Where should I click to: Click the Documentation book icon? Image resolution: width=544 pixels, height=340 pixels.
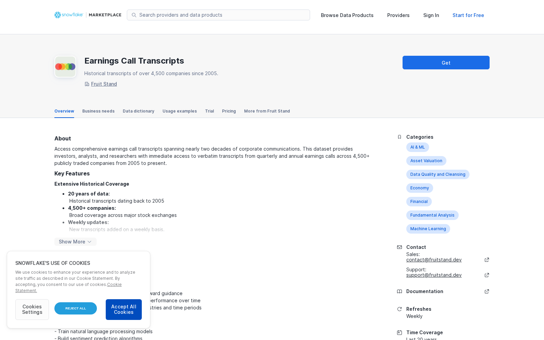(400, 291)
